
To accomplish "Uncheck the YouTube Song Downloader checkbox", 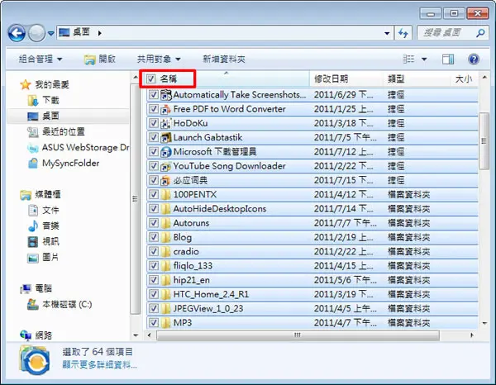I will click(154, 166).
